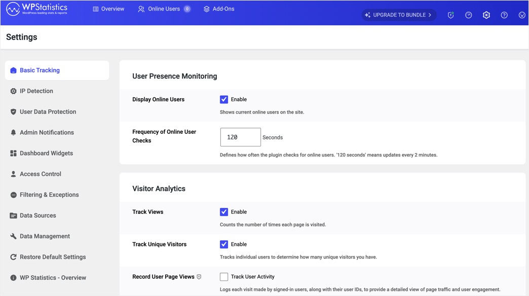Toggle Track Views Enable checkbox
This screenshot has height=296, width=529.
pyautogui.click(x=223, y=212)
